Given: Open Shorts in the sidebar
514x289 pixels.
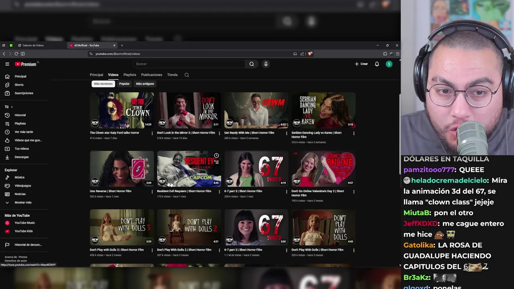Looking at the screenshot, I should tap(19, 85).
